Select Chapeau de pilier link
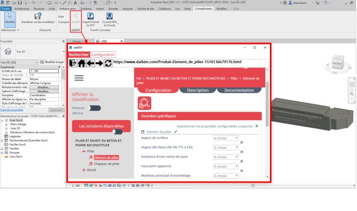The width and height of the screenshot is (357, 211). coord(107,164)
